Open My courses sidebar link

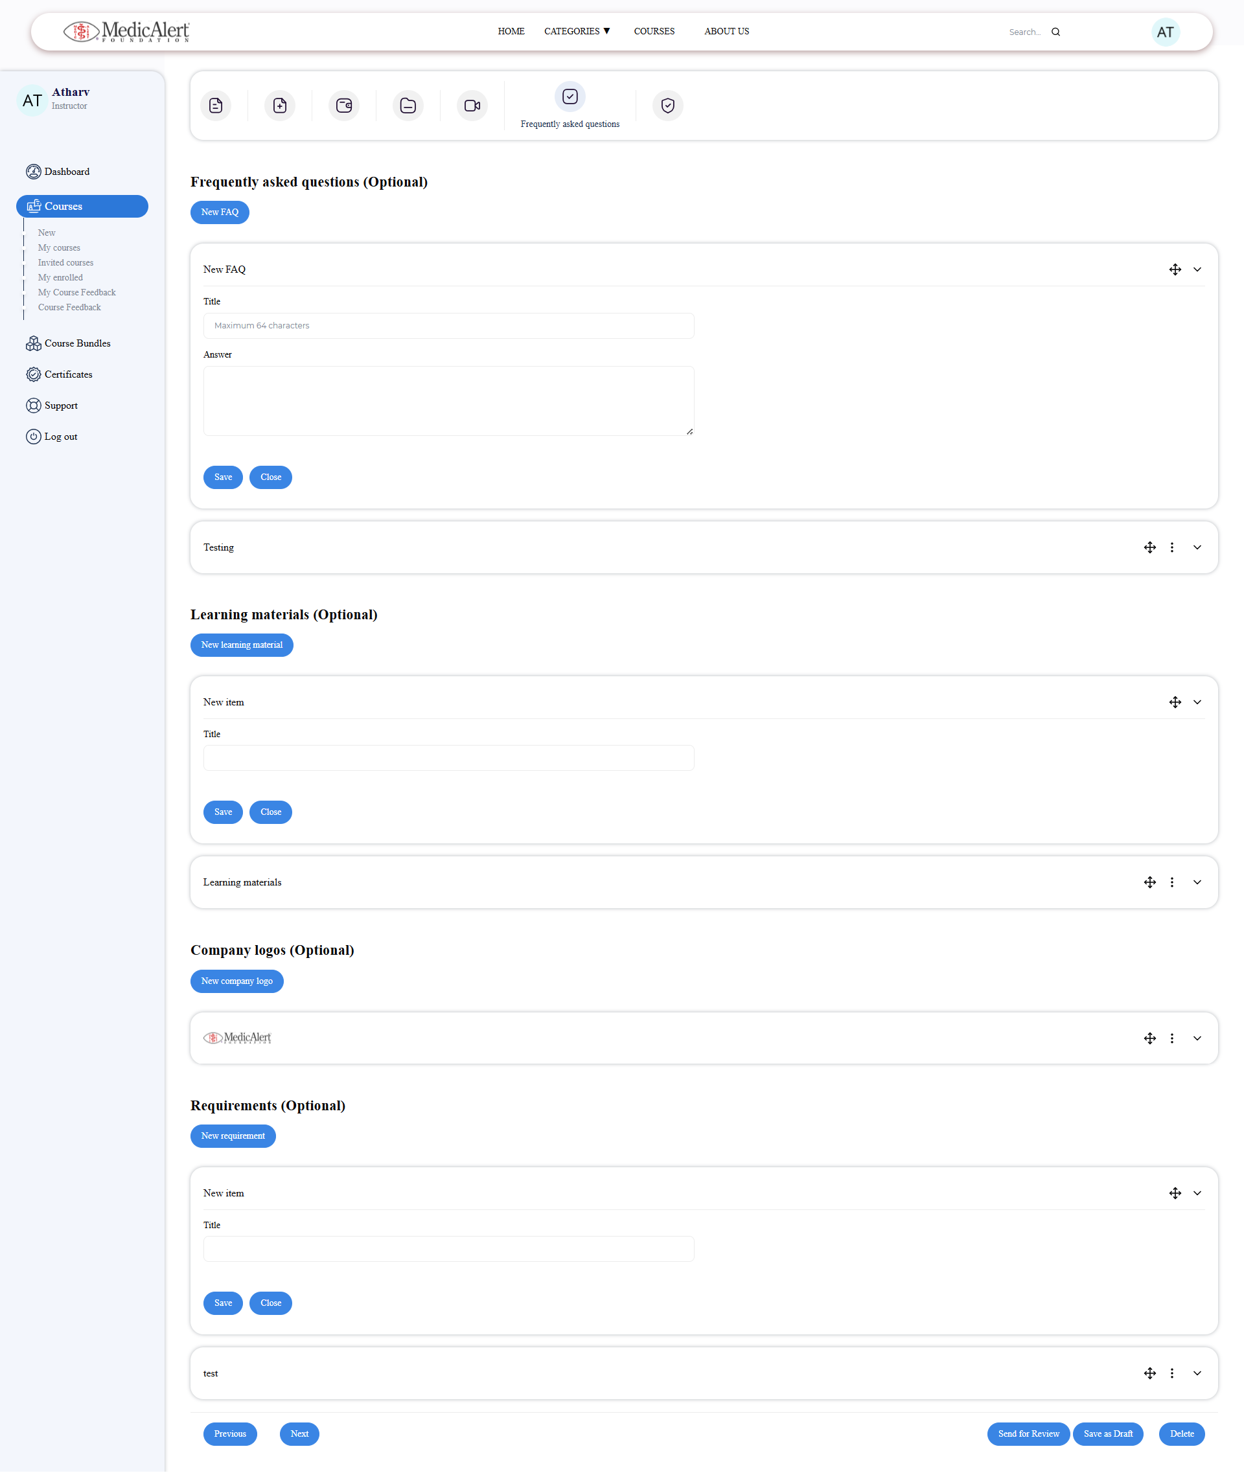click(x=59, y=247)
